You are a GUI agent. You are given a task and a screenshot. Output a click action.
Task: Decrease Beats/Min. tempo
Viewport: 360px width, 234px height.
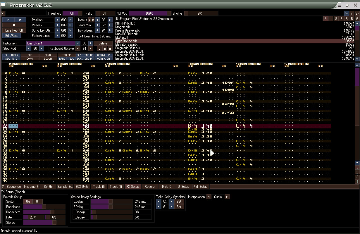point(97,25)
